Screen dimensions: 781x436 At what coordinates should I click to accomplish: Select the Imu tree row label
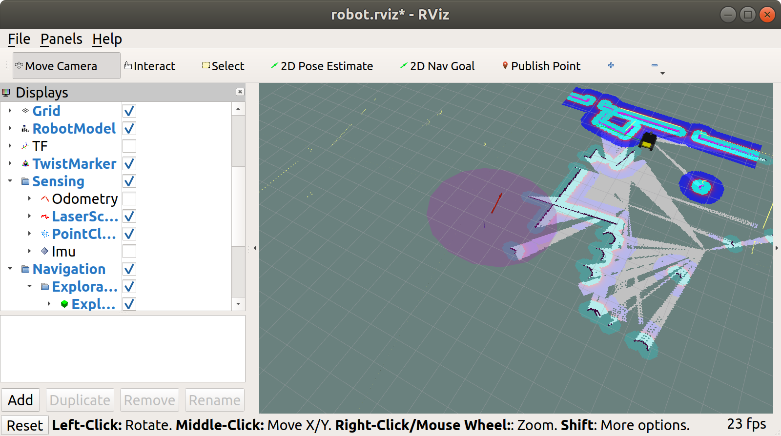63,252
